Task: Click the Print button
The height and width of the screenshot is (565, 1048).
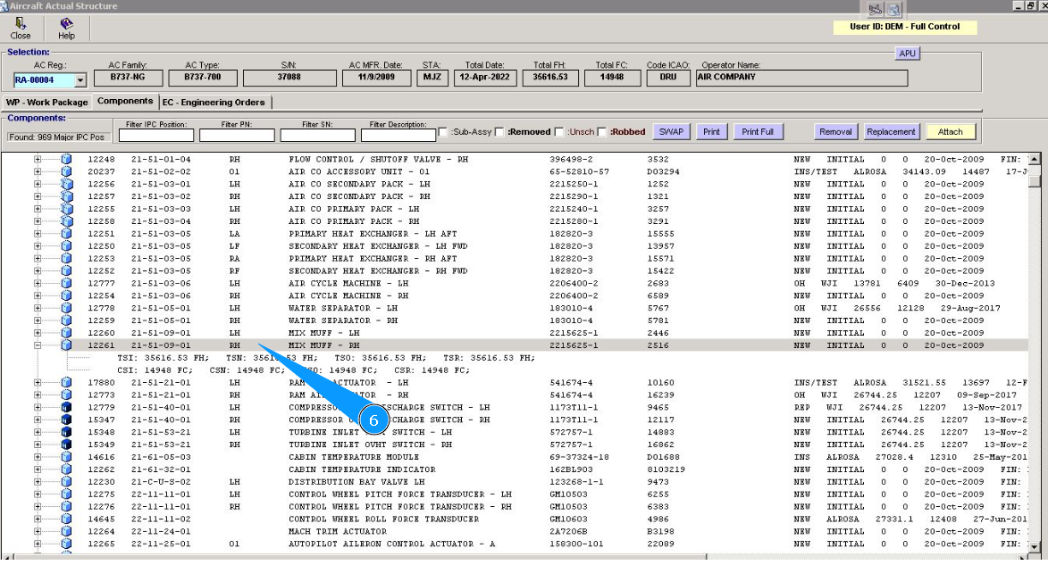Action: pos(711,131)
